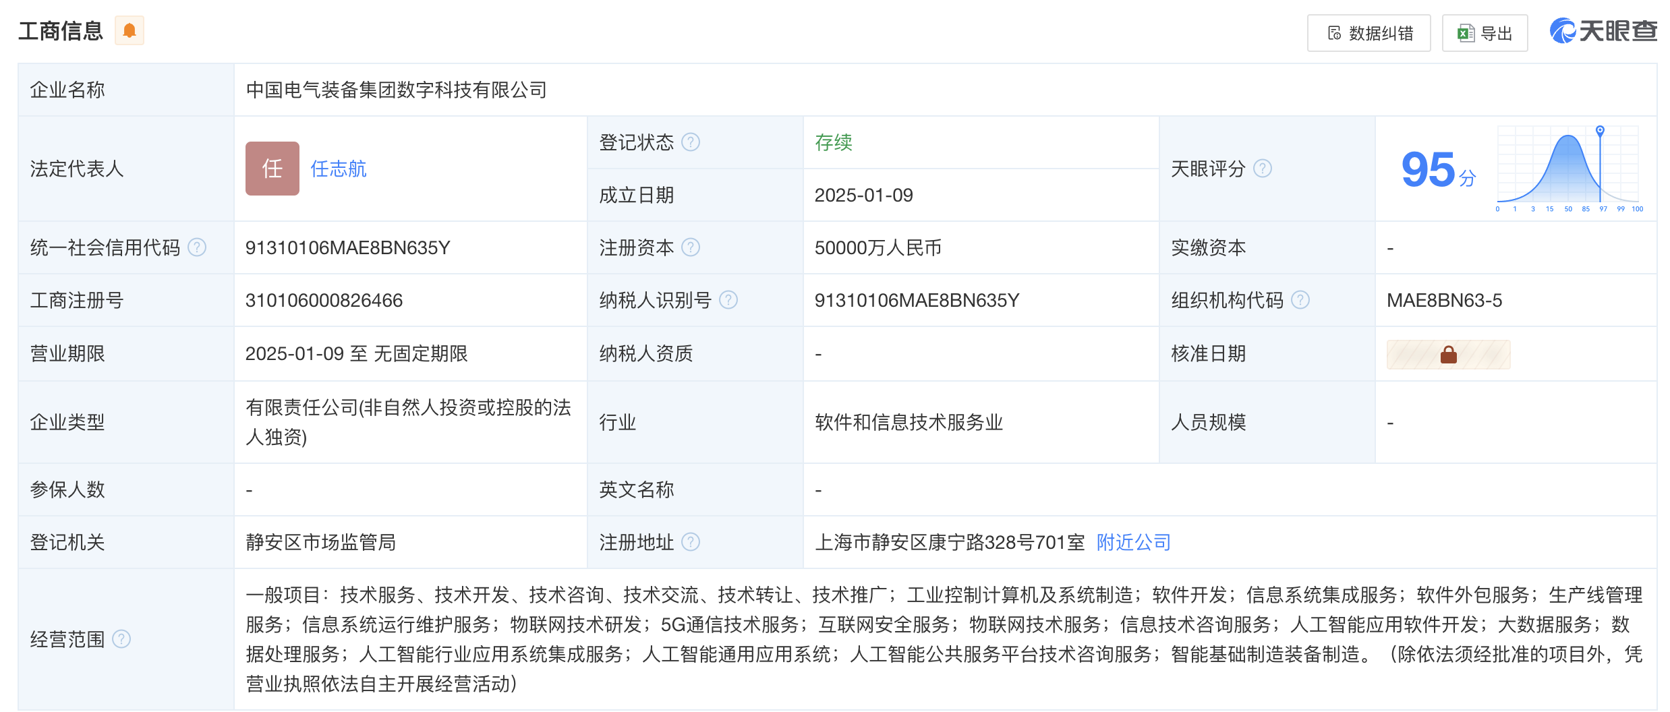Click help icon beside 统一社会信用代码
1670x712 pixels.
[197, 247]
